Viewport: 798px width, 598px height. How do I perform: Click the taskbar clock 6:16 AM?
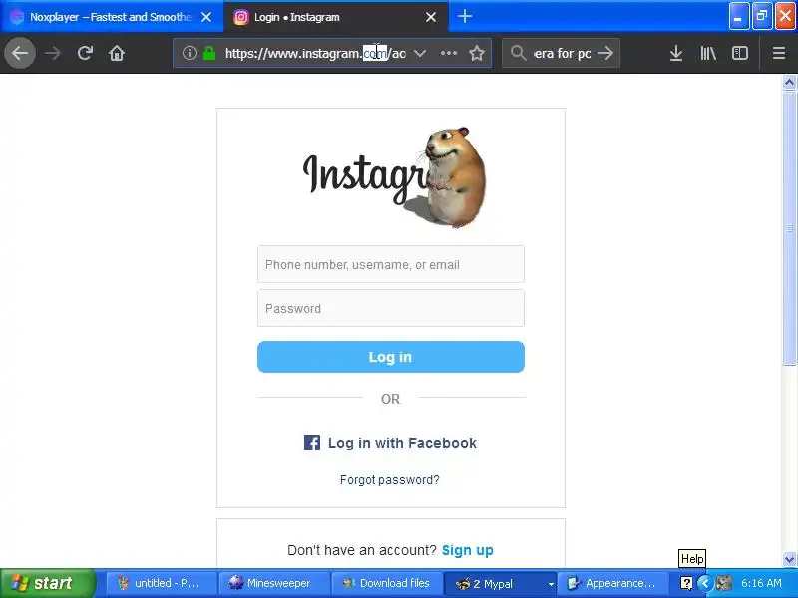point(761,583)
